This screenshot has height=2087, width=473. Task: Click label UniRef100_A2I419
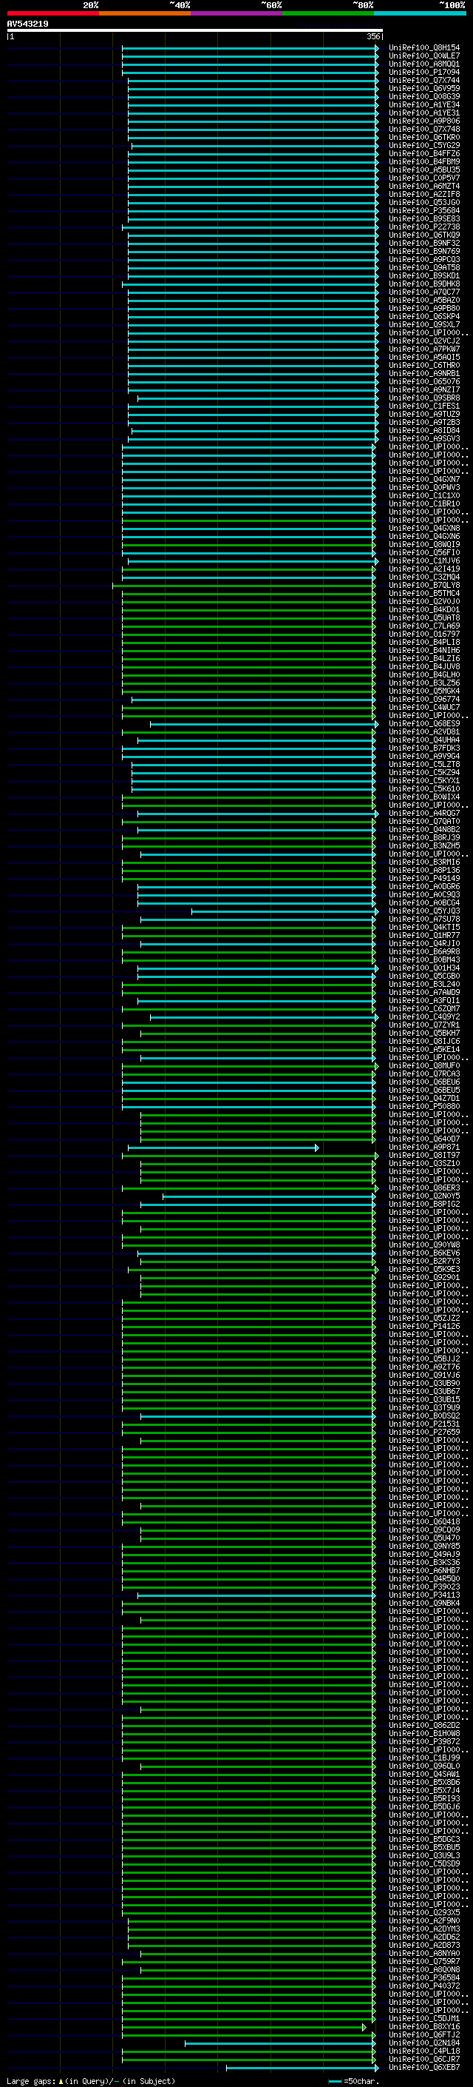click(423, 569)
